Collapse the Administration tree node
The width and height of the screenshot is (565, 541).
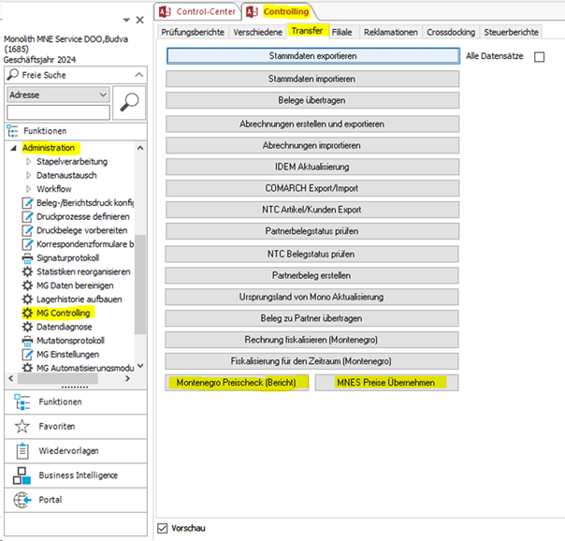coord(13,148)
